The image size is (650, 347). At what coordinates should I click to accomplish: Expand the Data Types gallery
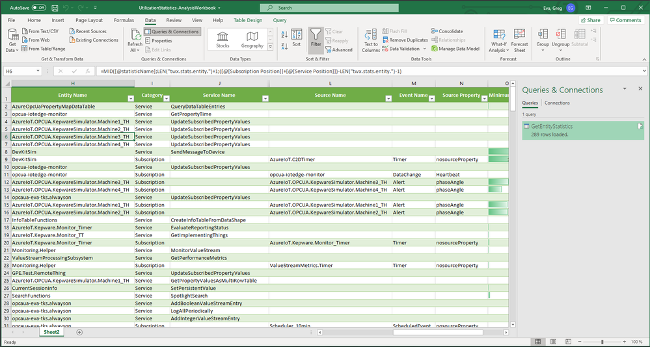click(270, 47)
